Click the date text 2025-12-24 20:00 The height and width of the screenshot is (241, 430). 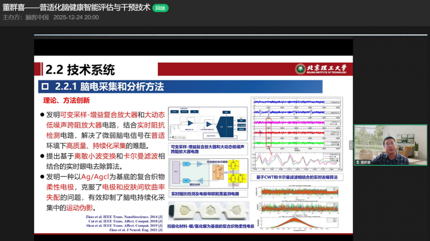[76, 17]
